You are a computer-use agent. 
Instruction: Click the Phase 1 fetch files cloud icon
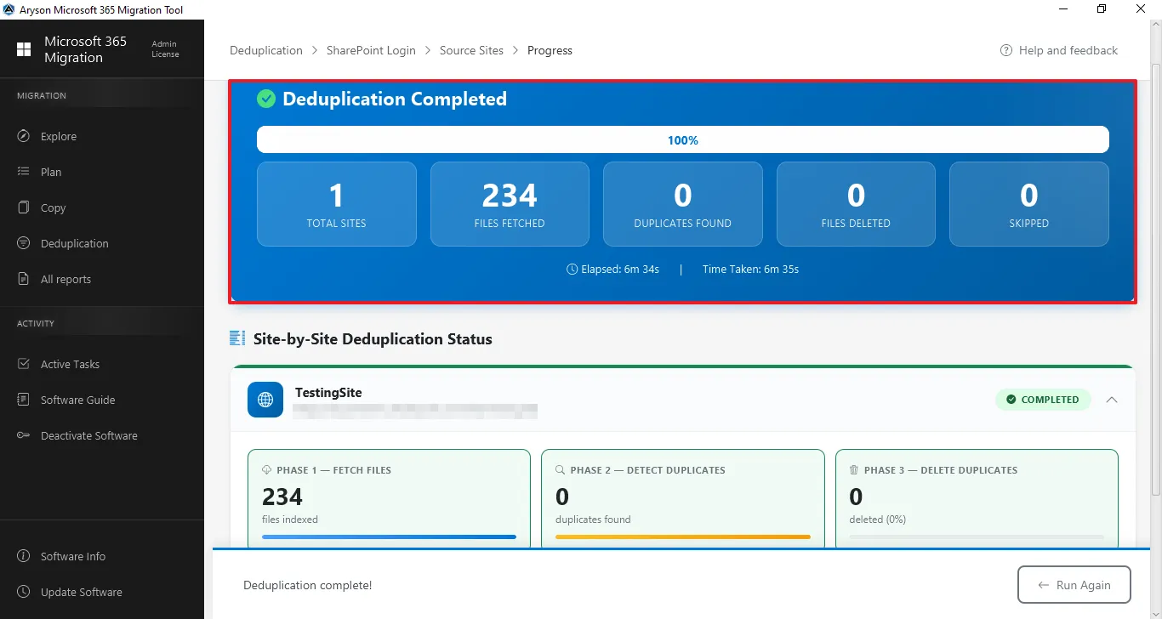(x=267, y=469)
